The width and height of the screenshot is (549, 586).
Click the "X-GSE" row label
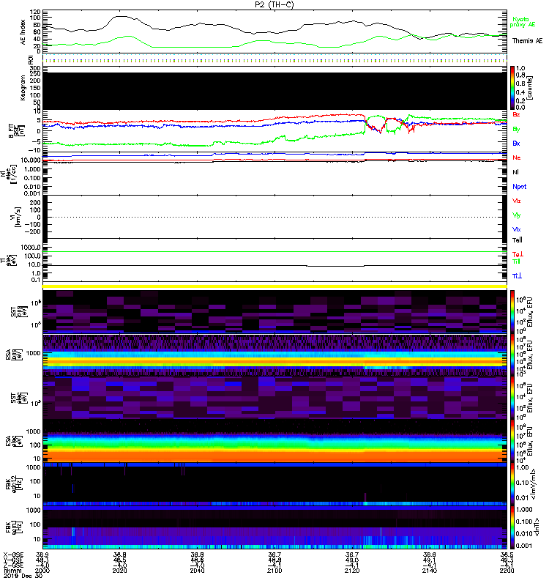coord(13,555)
